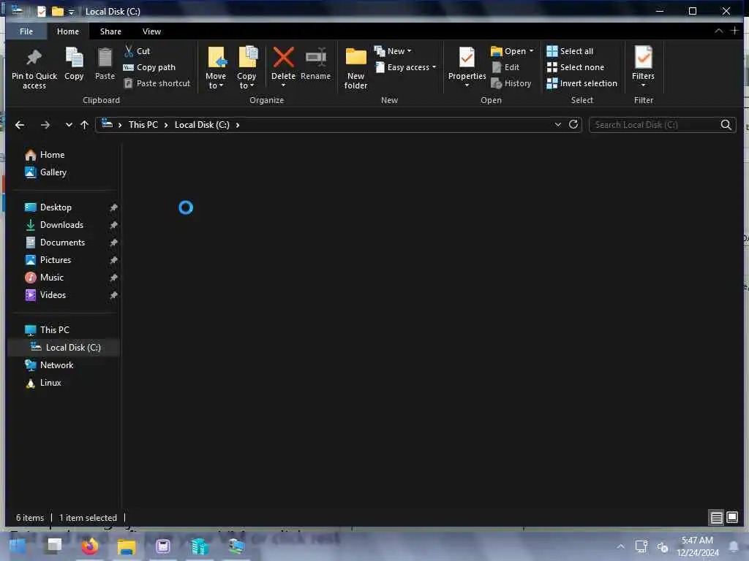Select Local Disk (C:) in navigation pane

tap(64, 348)
